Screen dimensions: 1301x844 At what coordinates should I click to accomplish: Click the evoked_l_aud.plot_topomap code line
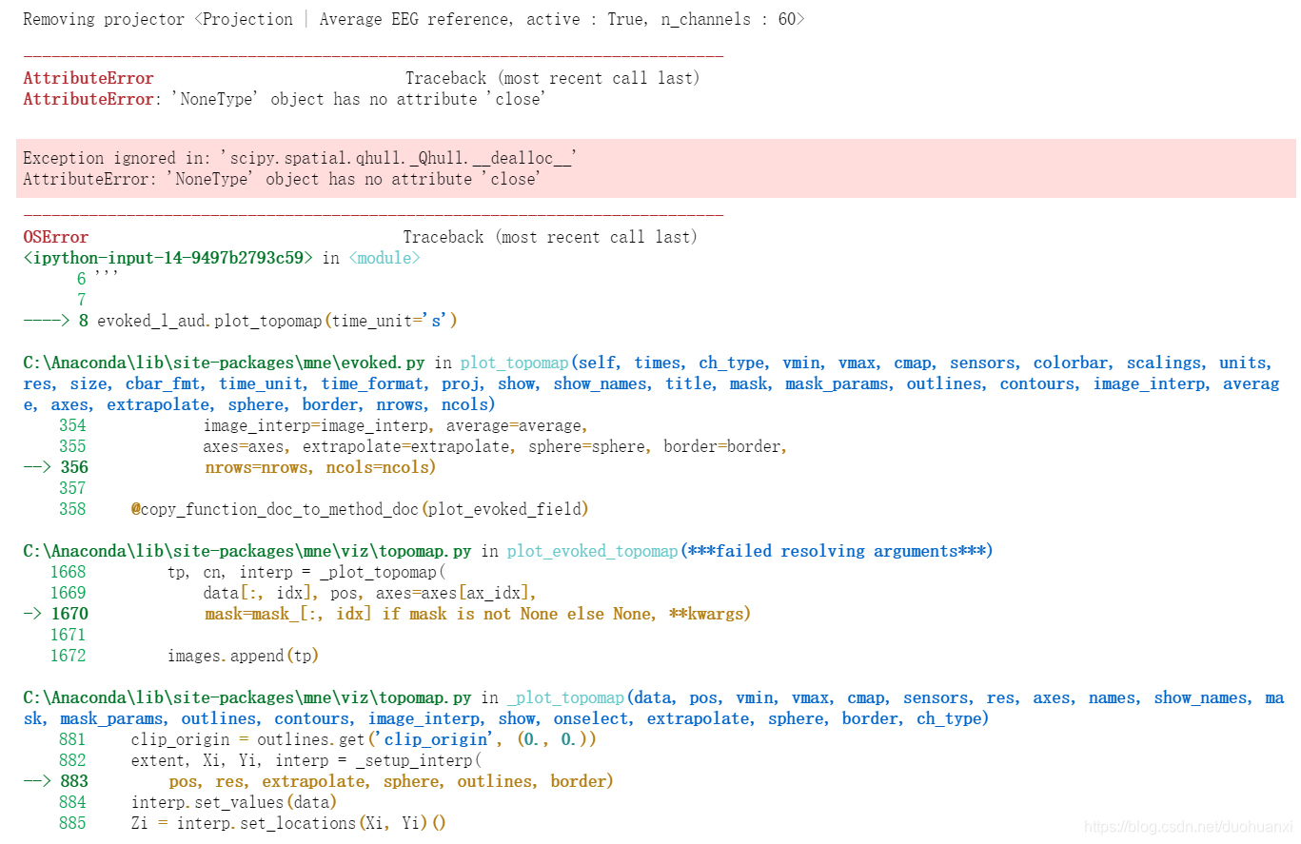click(x=277, y=321)
